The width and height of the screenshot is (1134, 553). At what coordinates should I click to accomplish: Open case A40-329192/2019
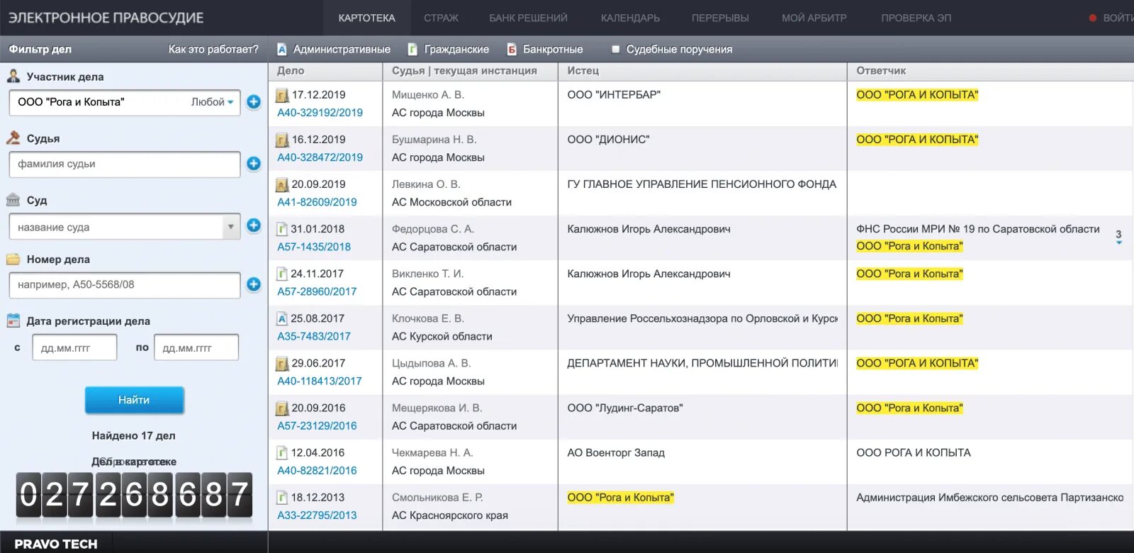(320, 113)
